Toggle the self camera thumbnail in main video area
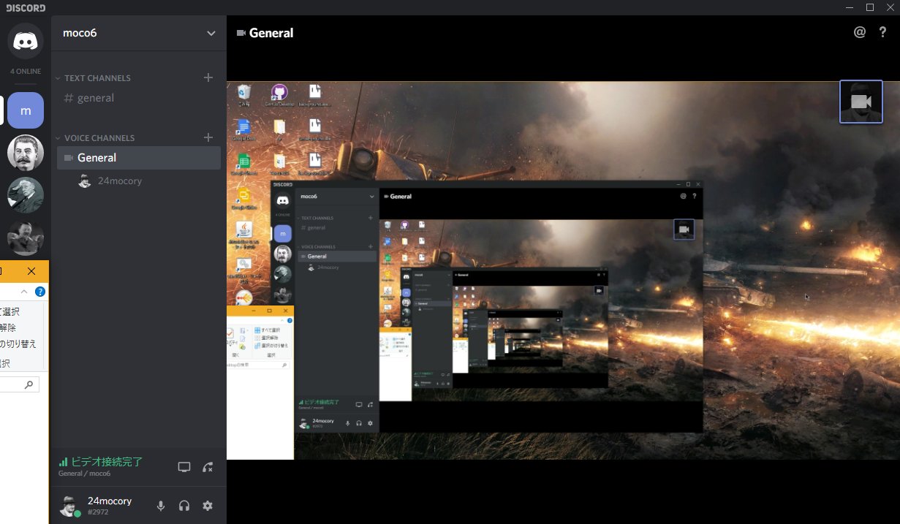Image resolution: width=900 pixels, height=524 pixels. tap(861, 102)
